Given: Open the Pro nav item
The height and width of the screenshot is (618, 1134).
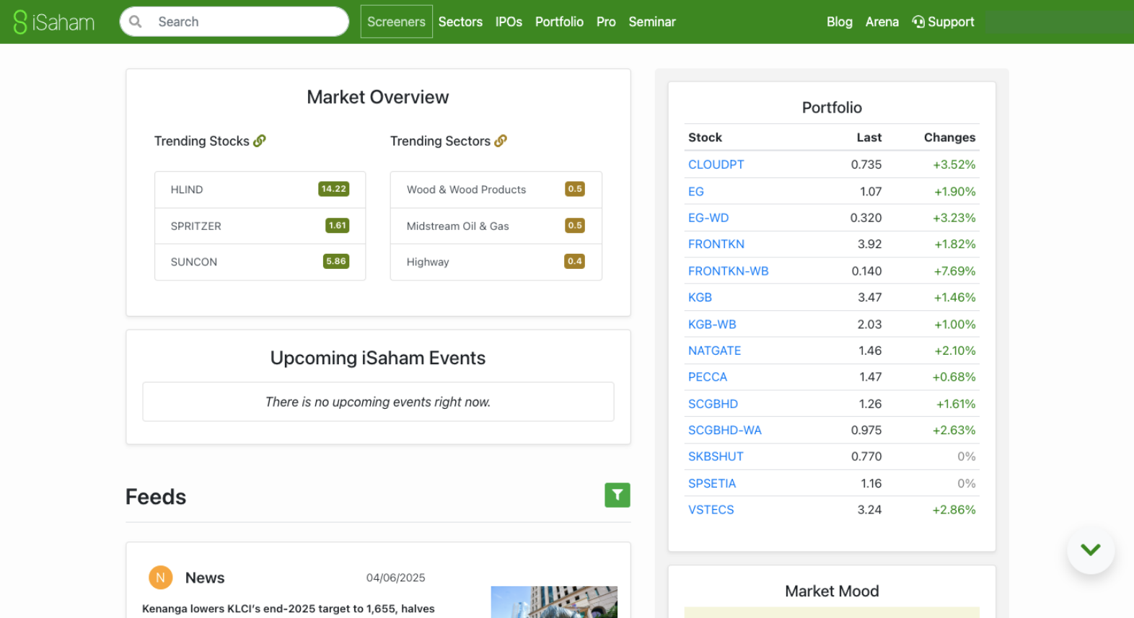Looking at the screenshot, I should click(x=606, y=22).
